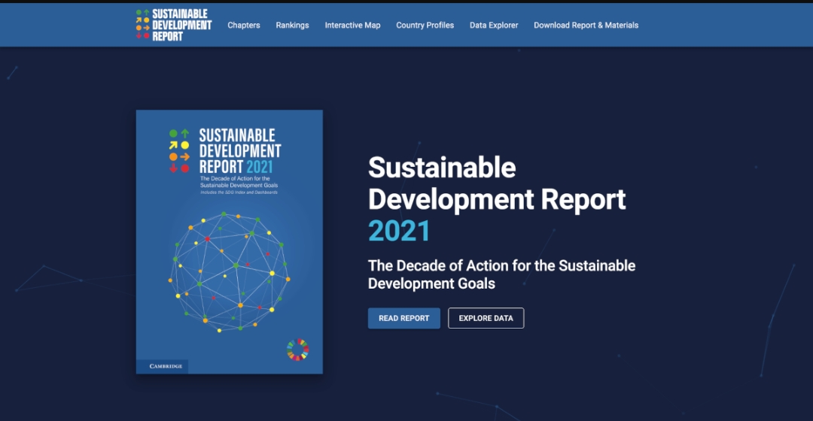Click the EXPLORE DATA button
Screen dimensions: 813x421
486,318
